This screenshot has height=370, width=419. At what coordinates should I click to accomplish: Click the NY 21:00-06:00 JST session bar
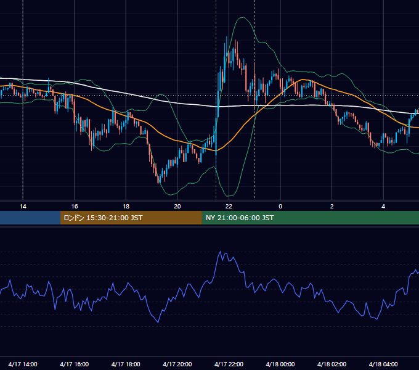[x=310, y=218]
